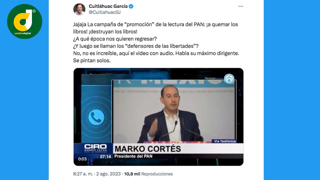The image size is (320, 180).
Task: Click the MARKO CORTÉS name banner
Action: 147,149
